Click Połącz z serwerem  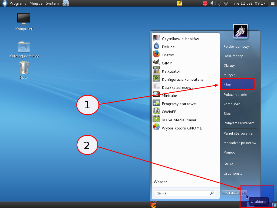coord(239,123)
